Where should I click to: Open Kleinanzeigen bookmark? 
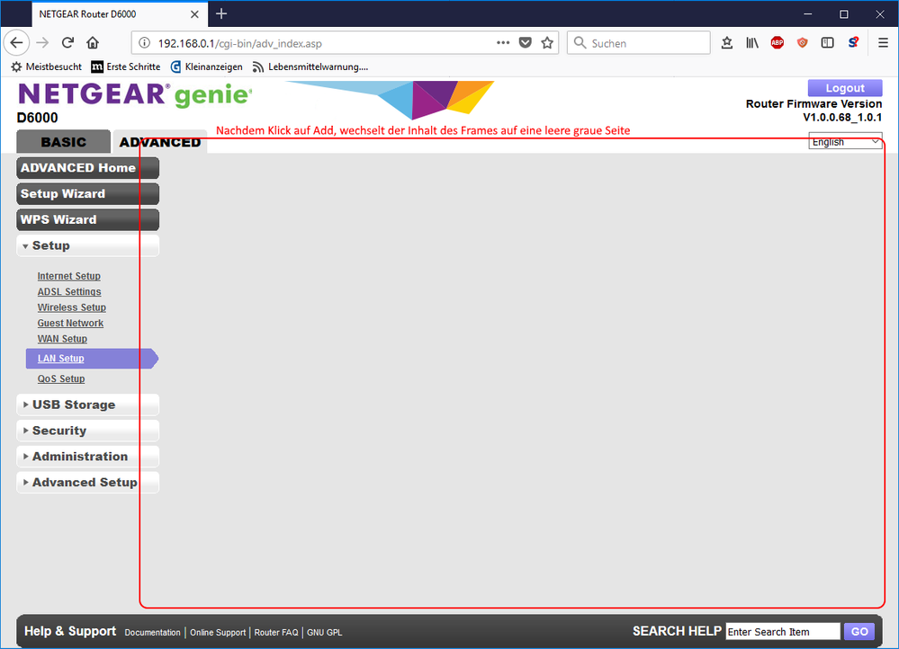206,67
